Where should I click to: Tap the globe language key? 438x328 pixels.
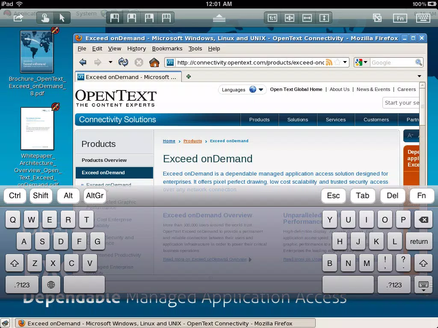[x=51, y=285]
